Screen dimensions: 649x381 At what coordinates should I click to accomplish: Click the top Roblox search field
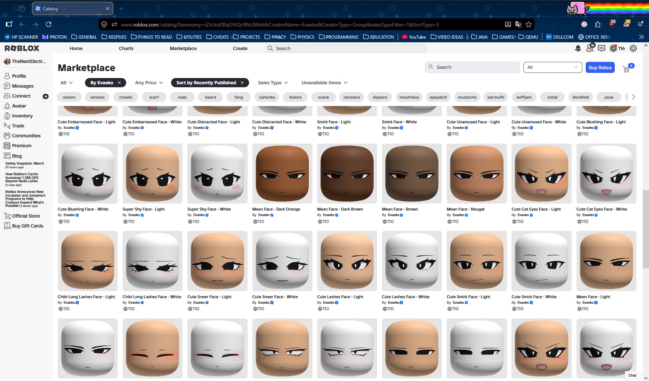(x=346, y=48)
